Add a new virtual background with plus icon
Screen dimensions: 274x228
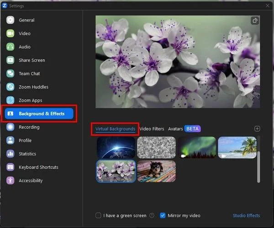(257, 129)
